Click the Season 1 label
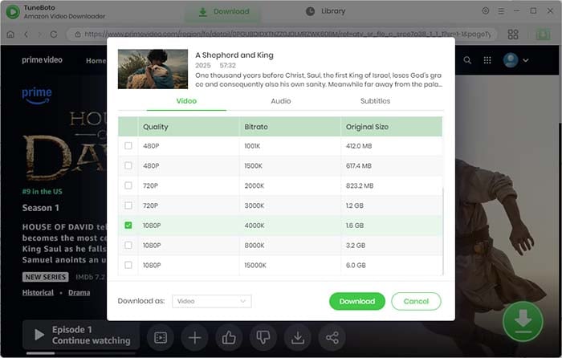The width and height of the screenshot is (562, 358). click(x=40, y=208)
